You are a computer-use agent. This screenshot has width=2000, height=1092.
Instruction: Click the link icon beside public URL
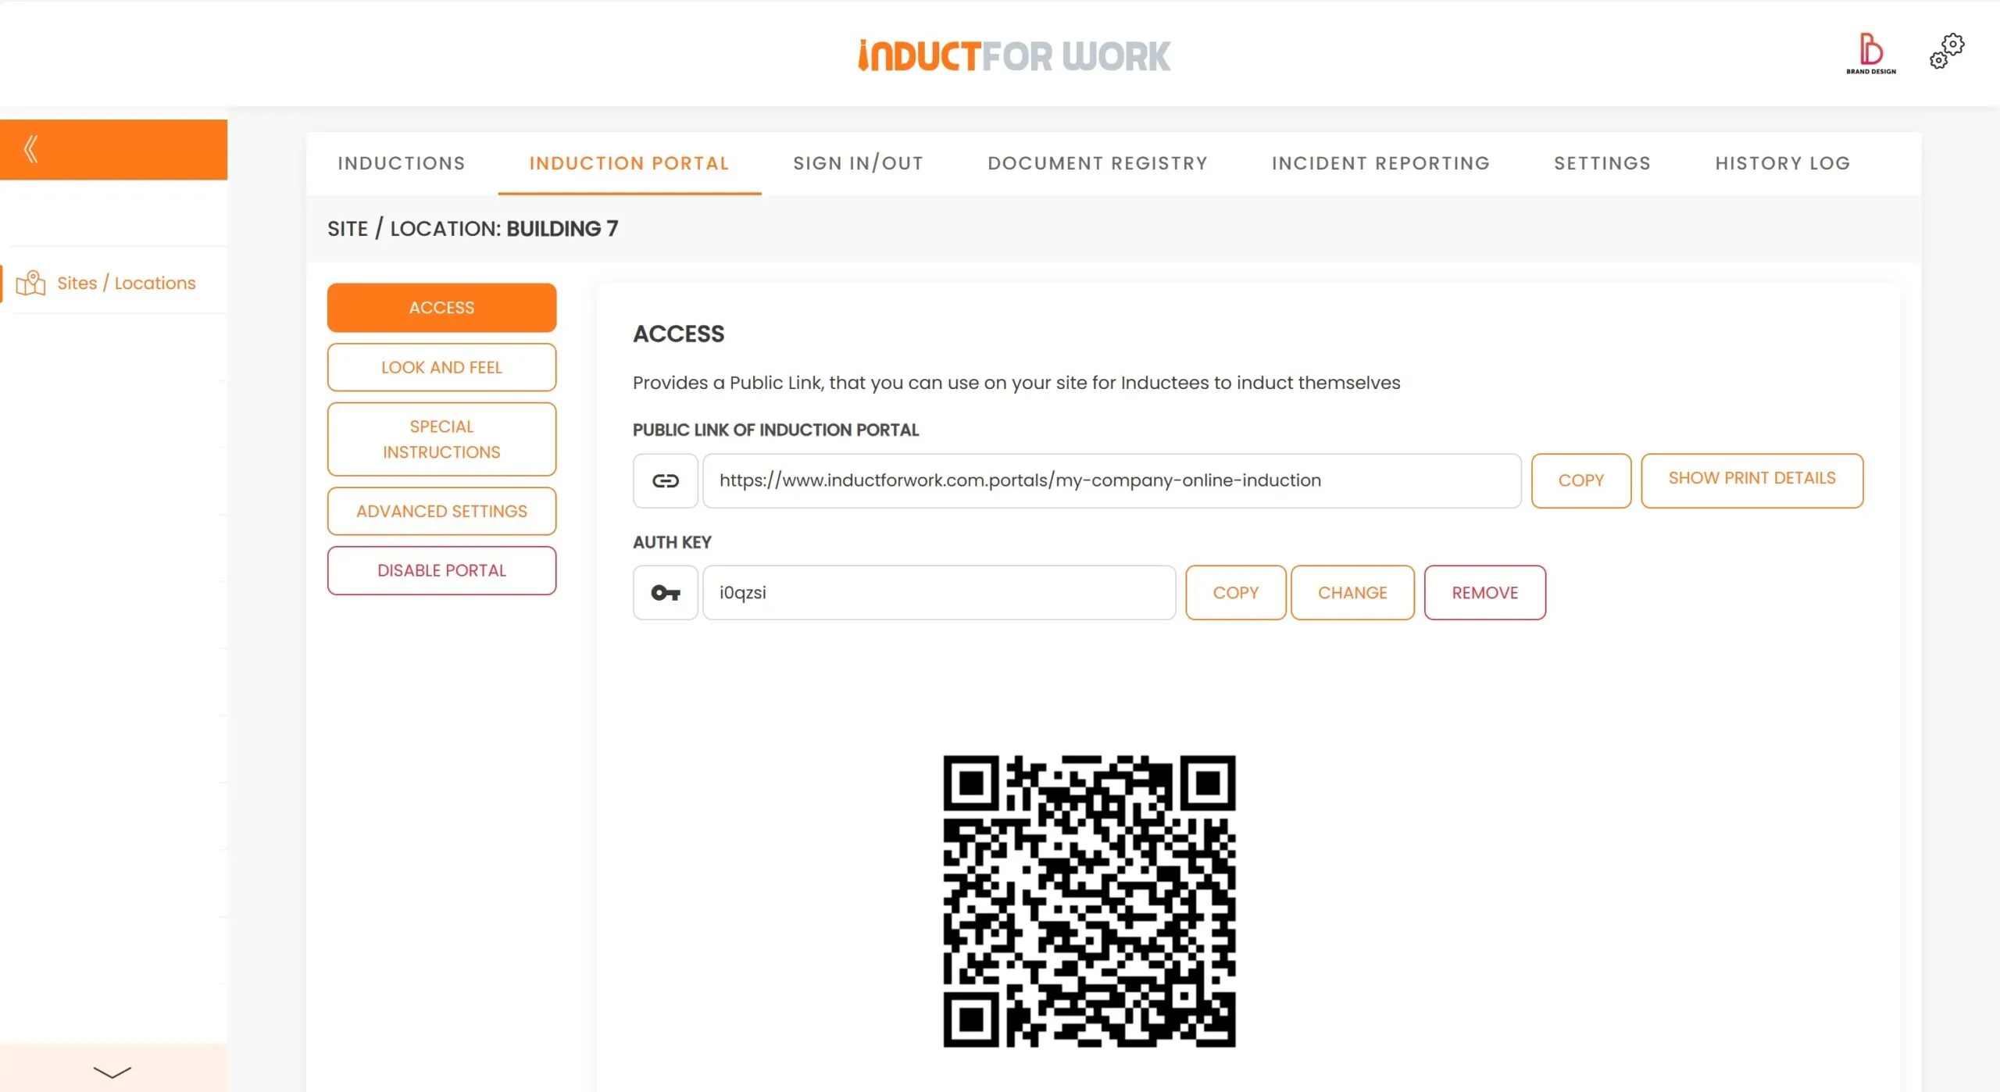pyautogui.click(x=665, y=480)
